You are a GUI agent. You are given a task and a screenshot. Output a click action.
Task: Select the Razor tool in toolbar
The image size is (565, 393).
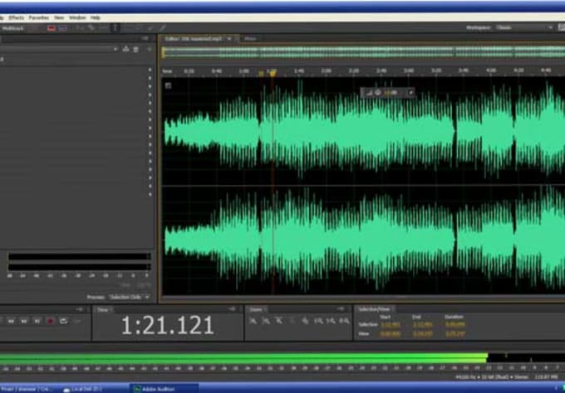[91, 28]
